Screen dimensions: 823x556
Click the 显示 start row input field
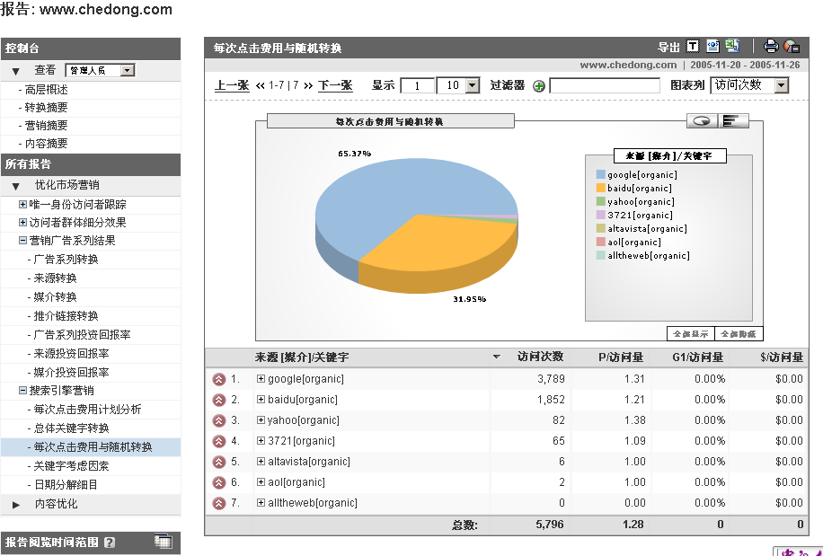coord(417,85)
